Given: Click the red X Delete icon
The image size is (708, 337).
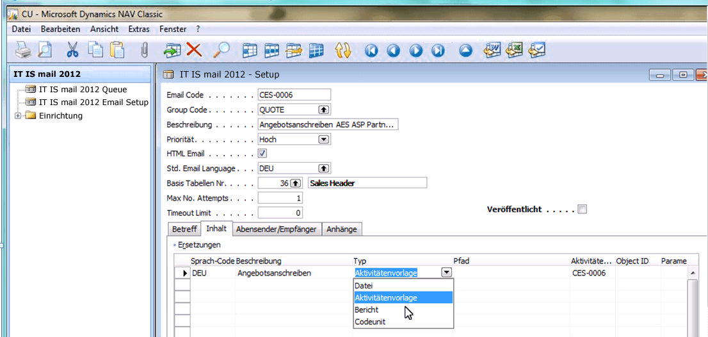Looking at the screenshot, I should (x=194, y=50).
